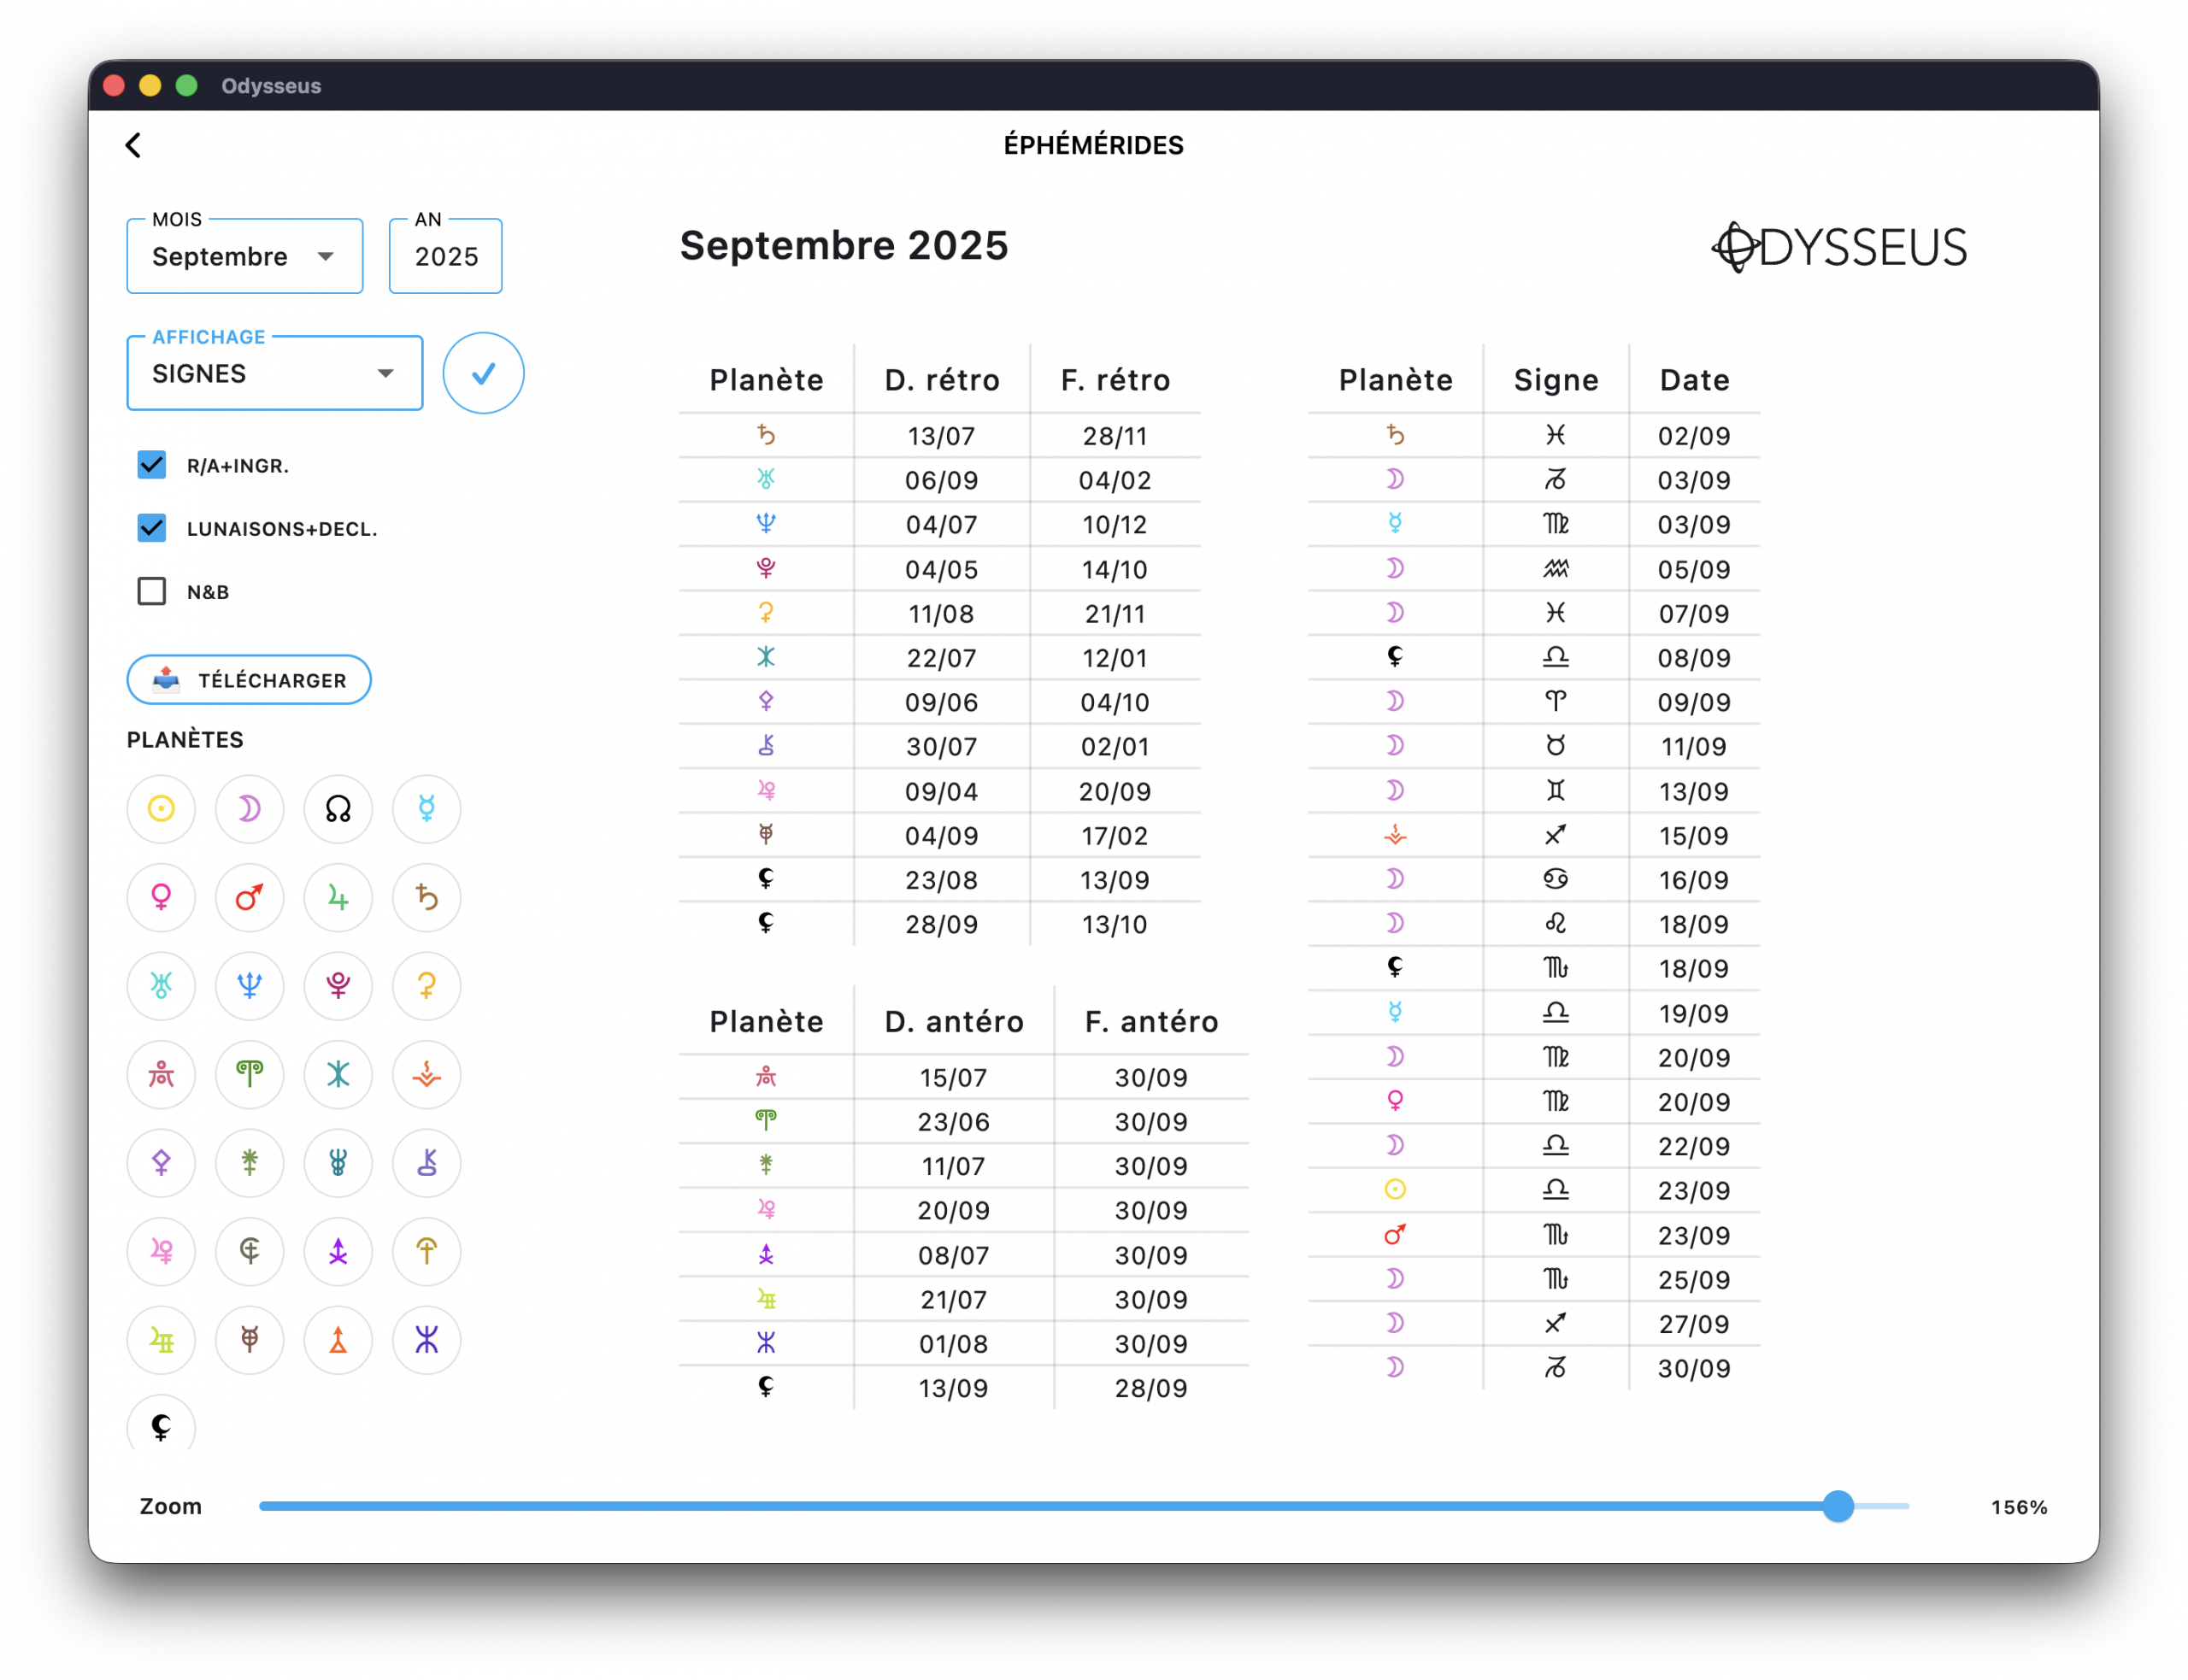This screenshot has height=1680, width=2188.
Task: Select the Black Moon Lilith icon
Action: coord(161,1425)
